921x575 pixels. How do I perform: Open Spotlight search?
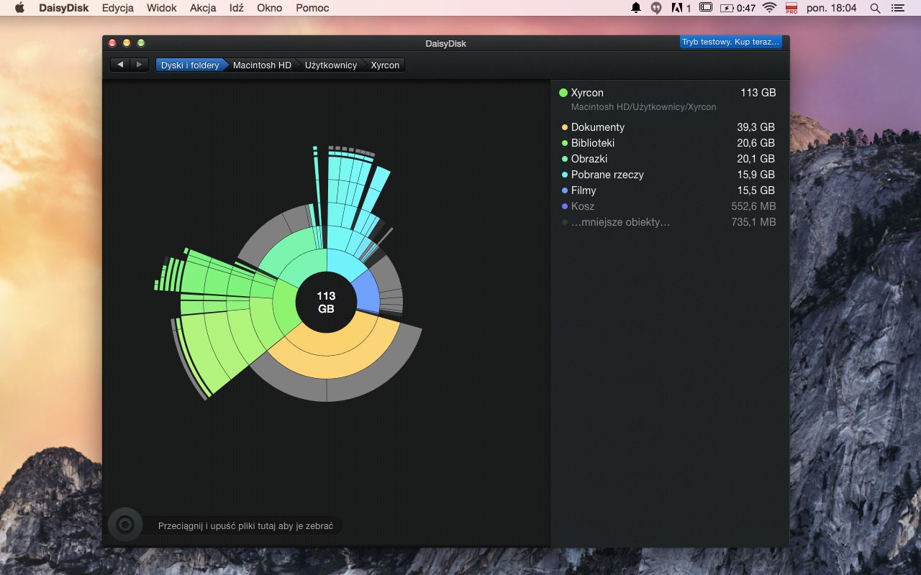875,8
